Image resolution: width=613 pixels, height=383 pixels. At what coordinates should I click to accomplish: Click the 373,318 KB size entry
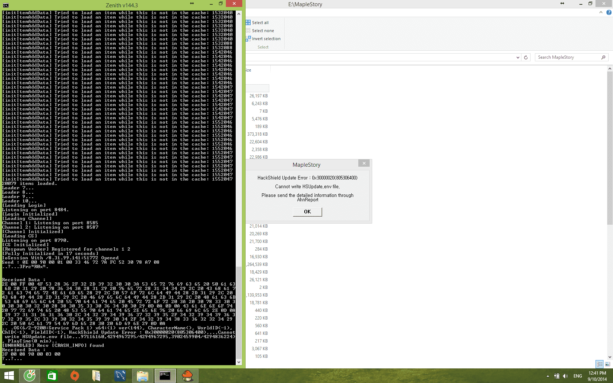258,134
